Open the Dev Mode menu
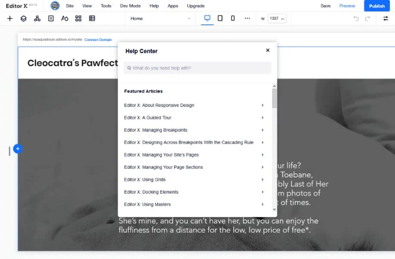395x259 pixels. pyautogui.click(x=130, y=6)
